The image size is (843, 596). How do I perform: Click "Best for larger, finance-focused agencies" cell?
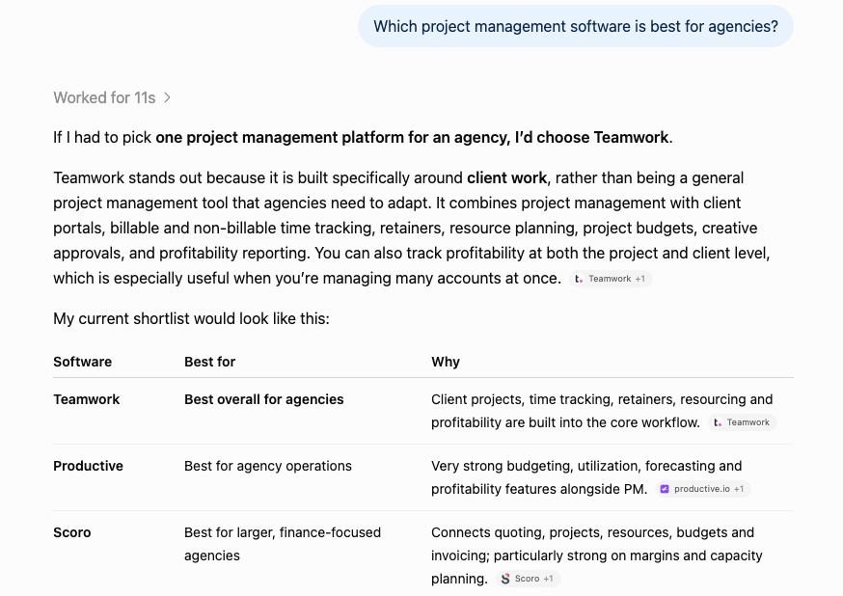[283, 544]
